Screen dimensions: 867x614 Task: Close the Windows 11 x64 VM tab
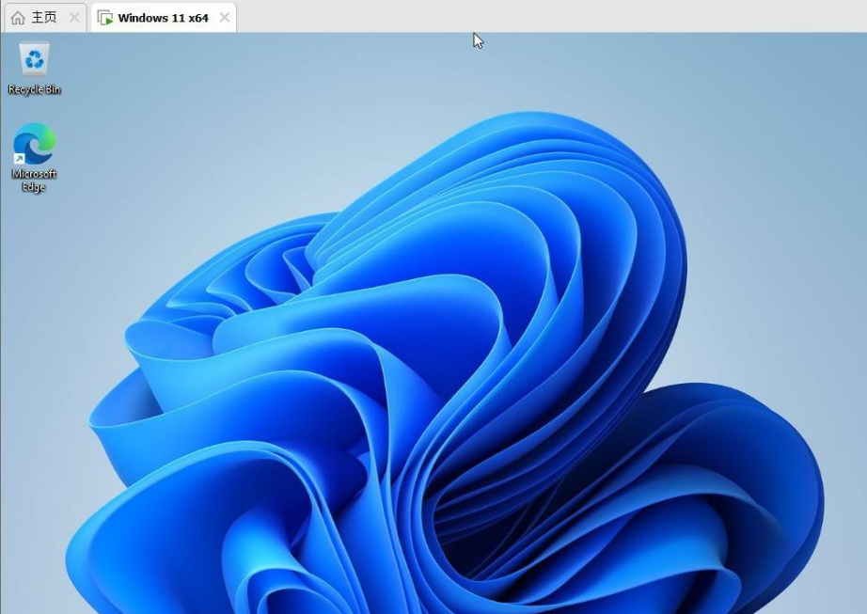224,17
